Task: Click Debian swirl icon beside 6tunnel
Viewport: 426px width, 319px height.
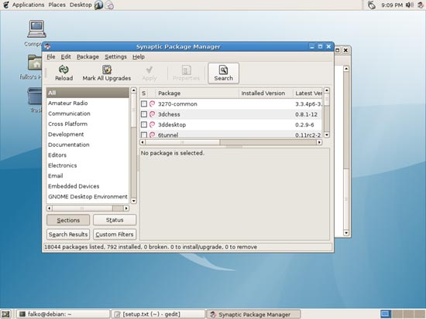Action: (x=153, y=134)
